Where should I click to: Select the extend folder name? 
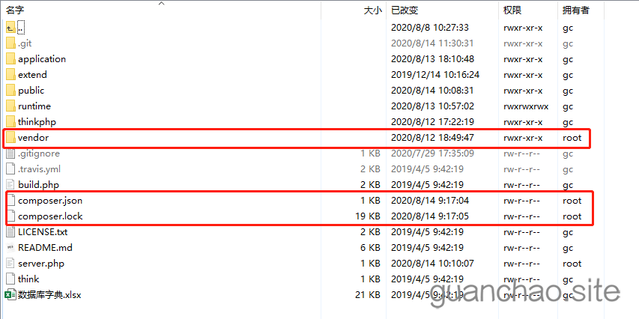pyautogui.click(x=33, y=75)
